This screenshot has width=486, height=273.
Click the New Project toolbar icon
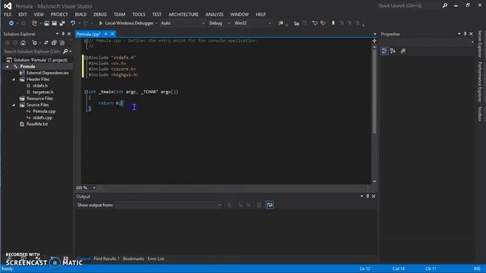[34, 24]
